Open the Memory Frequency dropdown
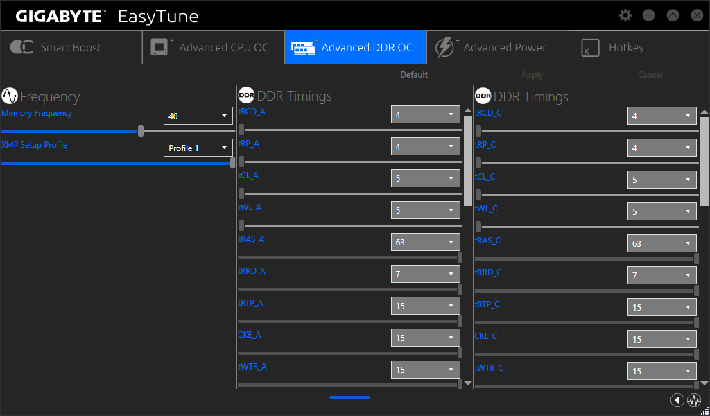Screen dimensions: 710x416 click(x=198, y=116)
